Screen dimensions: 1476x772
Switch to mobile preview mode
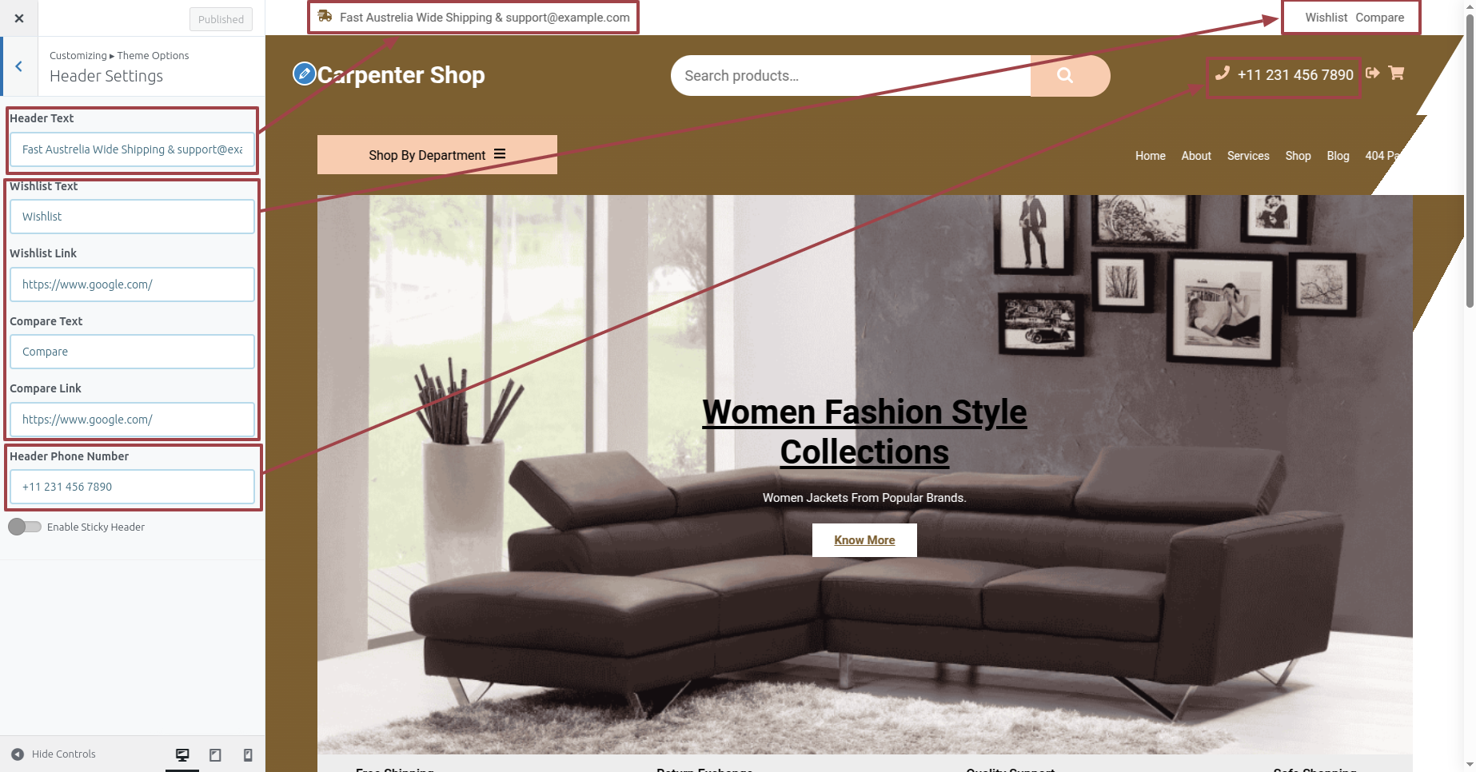[248, 754]
